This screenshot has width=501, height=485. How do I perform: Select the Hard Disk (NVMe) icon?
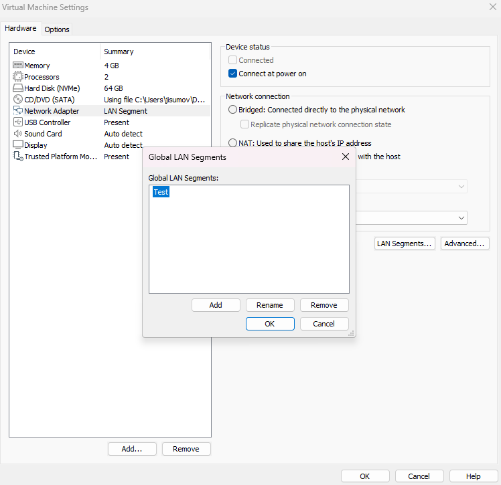coord(18,88)
